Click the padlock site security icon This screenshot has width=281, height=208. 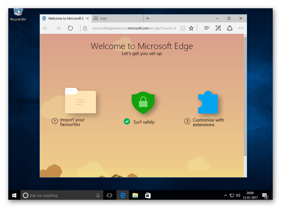click(x=85, y=28)
